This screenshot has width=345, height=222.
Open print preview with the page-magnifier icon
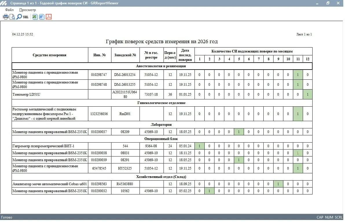12,17
